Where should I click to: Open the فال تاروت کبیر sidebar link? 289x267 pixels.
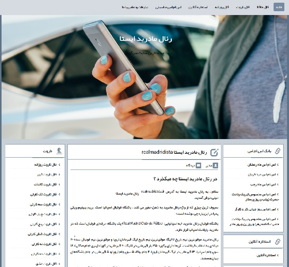coord(47,174)
